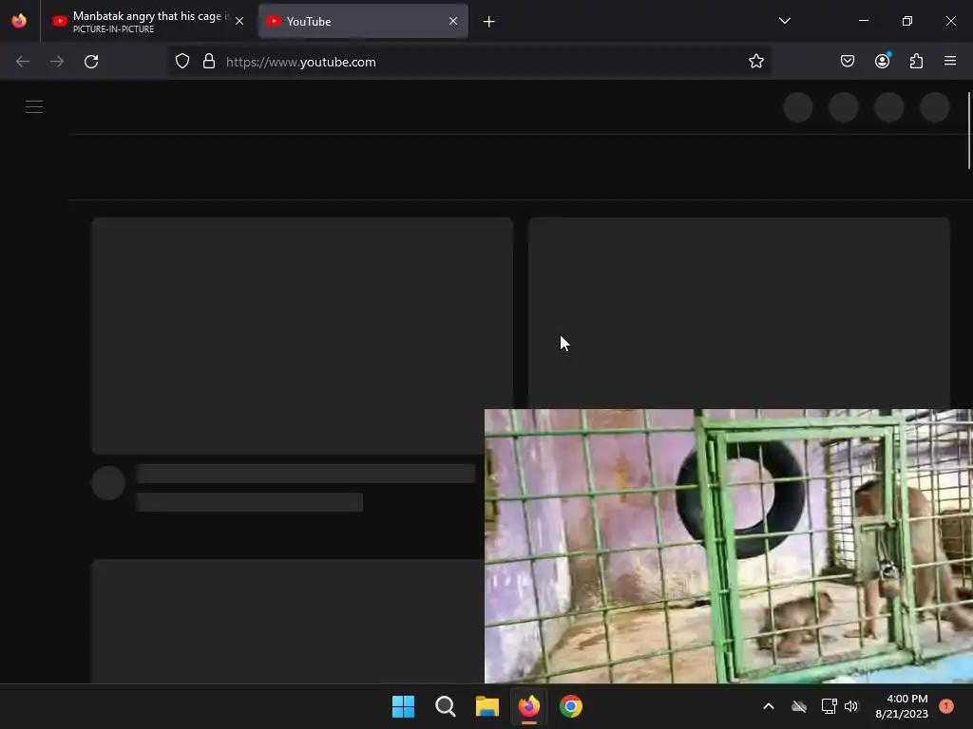Go forward to next page
Image resolution: width=973 pixels, height=729 pixels.
point(57,62)
